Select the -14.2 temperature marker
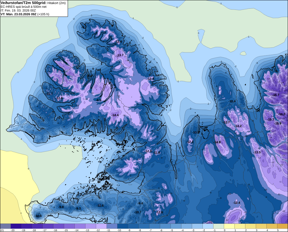This screenshot has width=288, height=232. coord(238,126)
